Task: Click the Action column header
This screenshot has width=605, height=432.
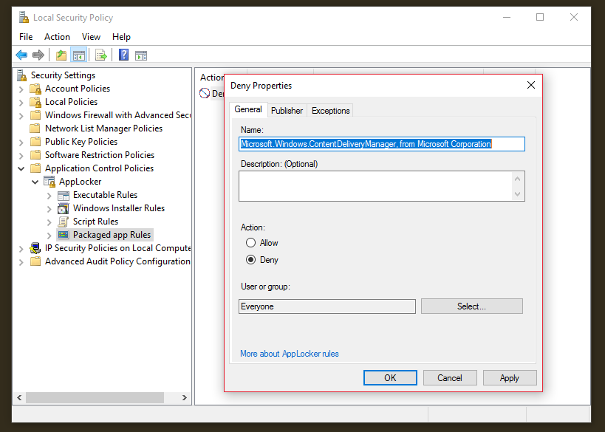Action: tap(211, 78)
